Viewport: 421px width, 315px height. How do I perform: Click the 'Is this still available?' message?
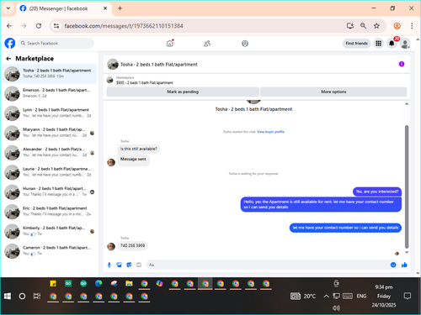[x=139, y=149]
